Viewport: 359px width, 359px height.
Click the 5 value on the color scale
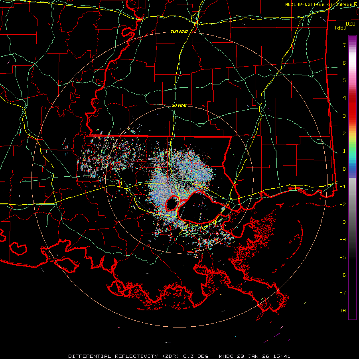click(344, 80)
